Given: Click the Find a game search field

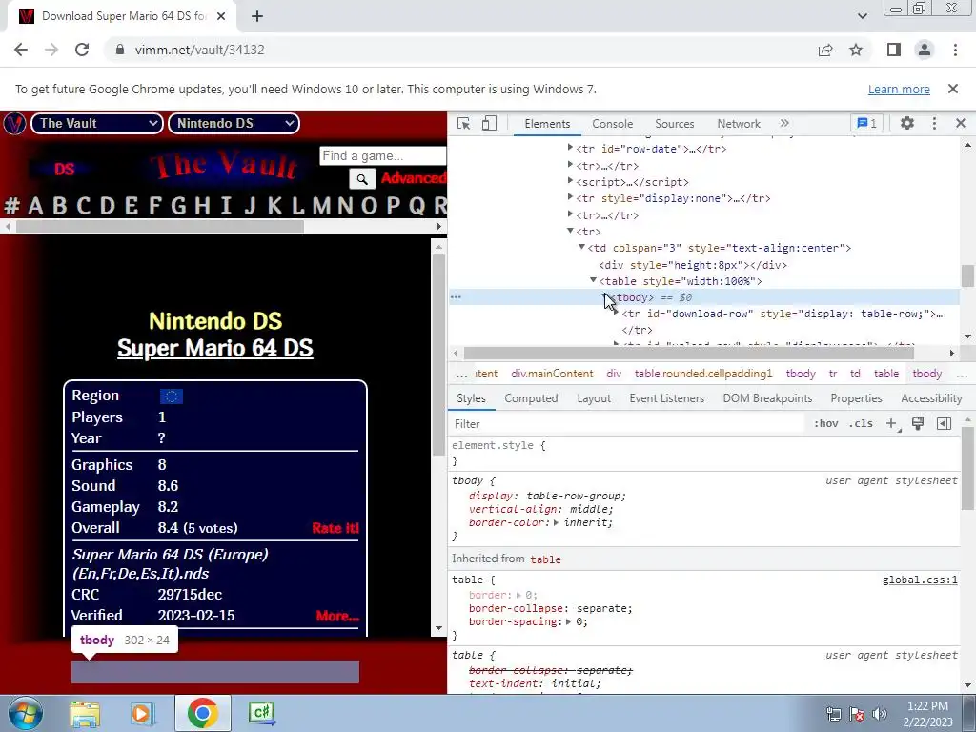Looking at the screenshot, I should (383, 155).
